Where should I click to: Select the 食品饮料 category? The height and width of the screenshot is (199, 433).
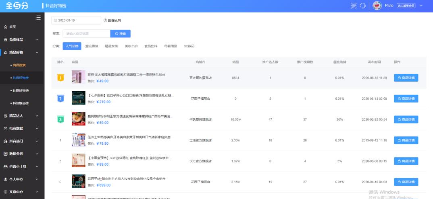point(151,46)
